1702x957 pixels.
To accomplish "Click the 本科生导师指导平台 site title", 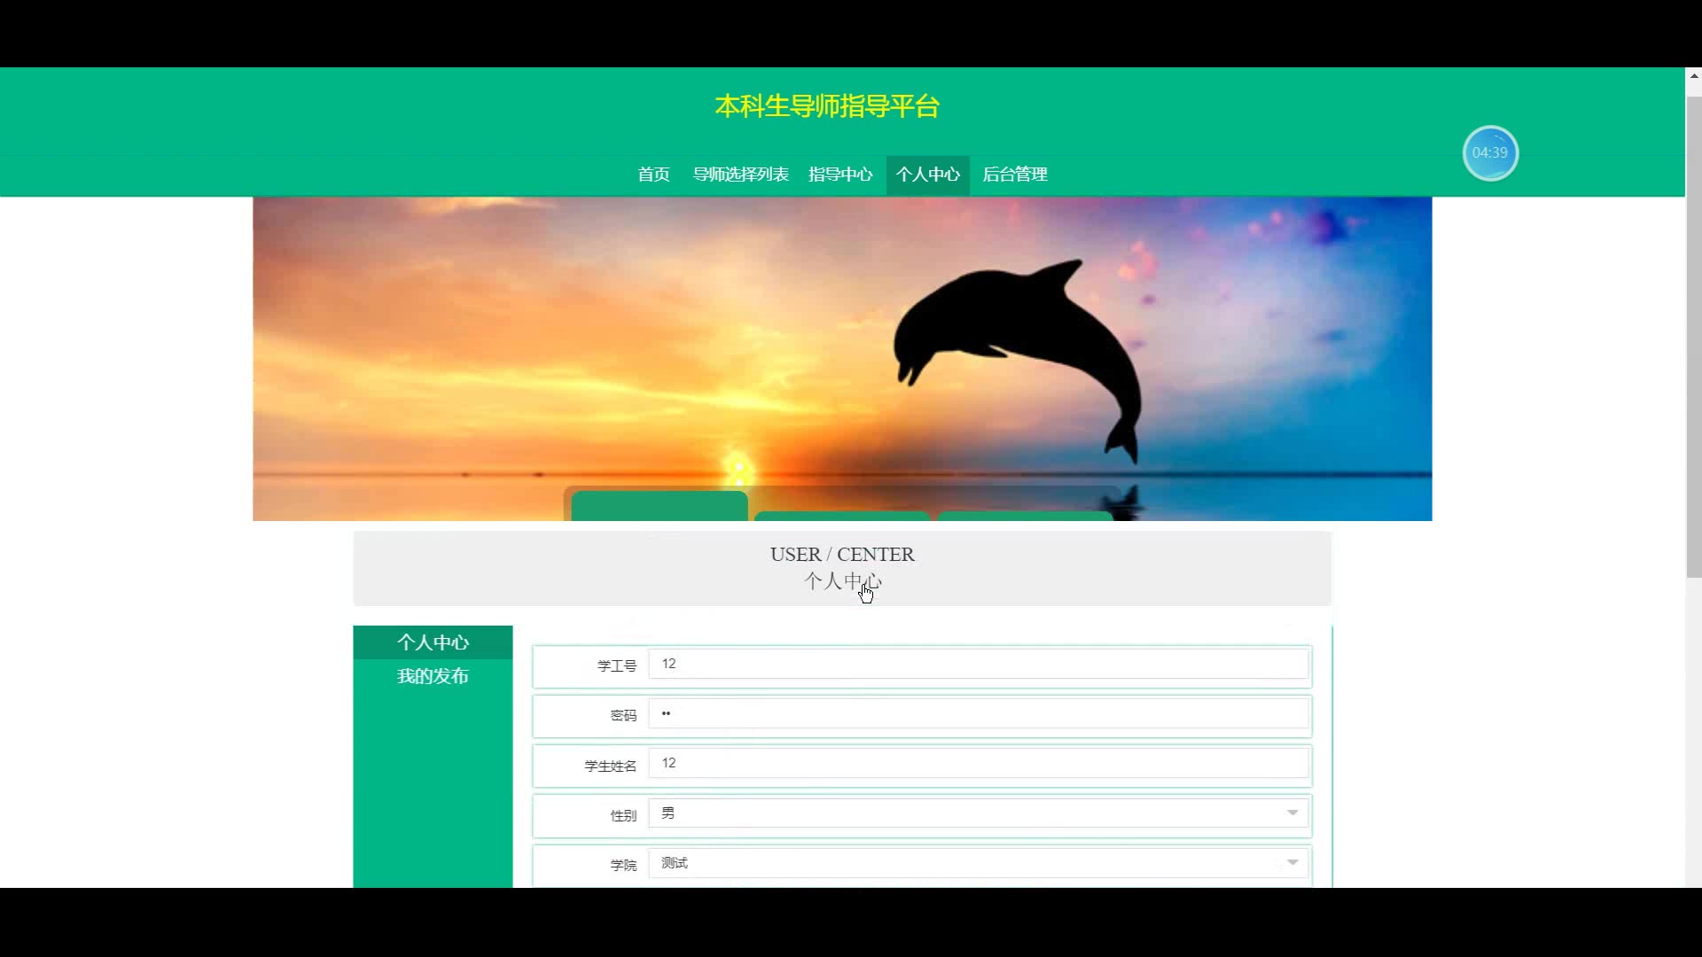I will tap(826, 106).
